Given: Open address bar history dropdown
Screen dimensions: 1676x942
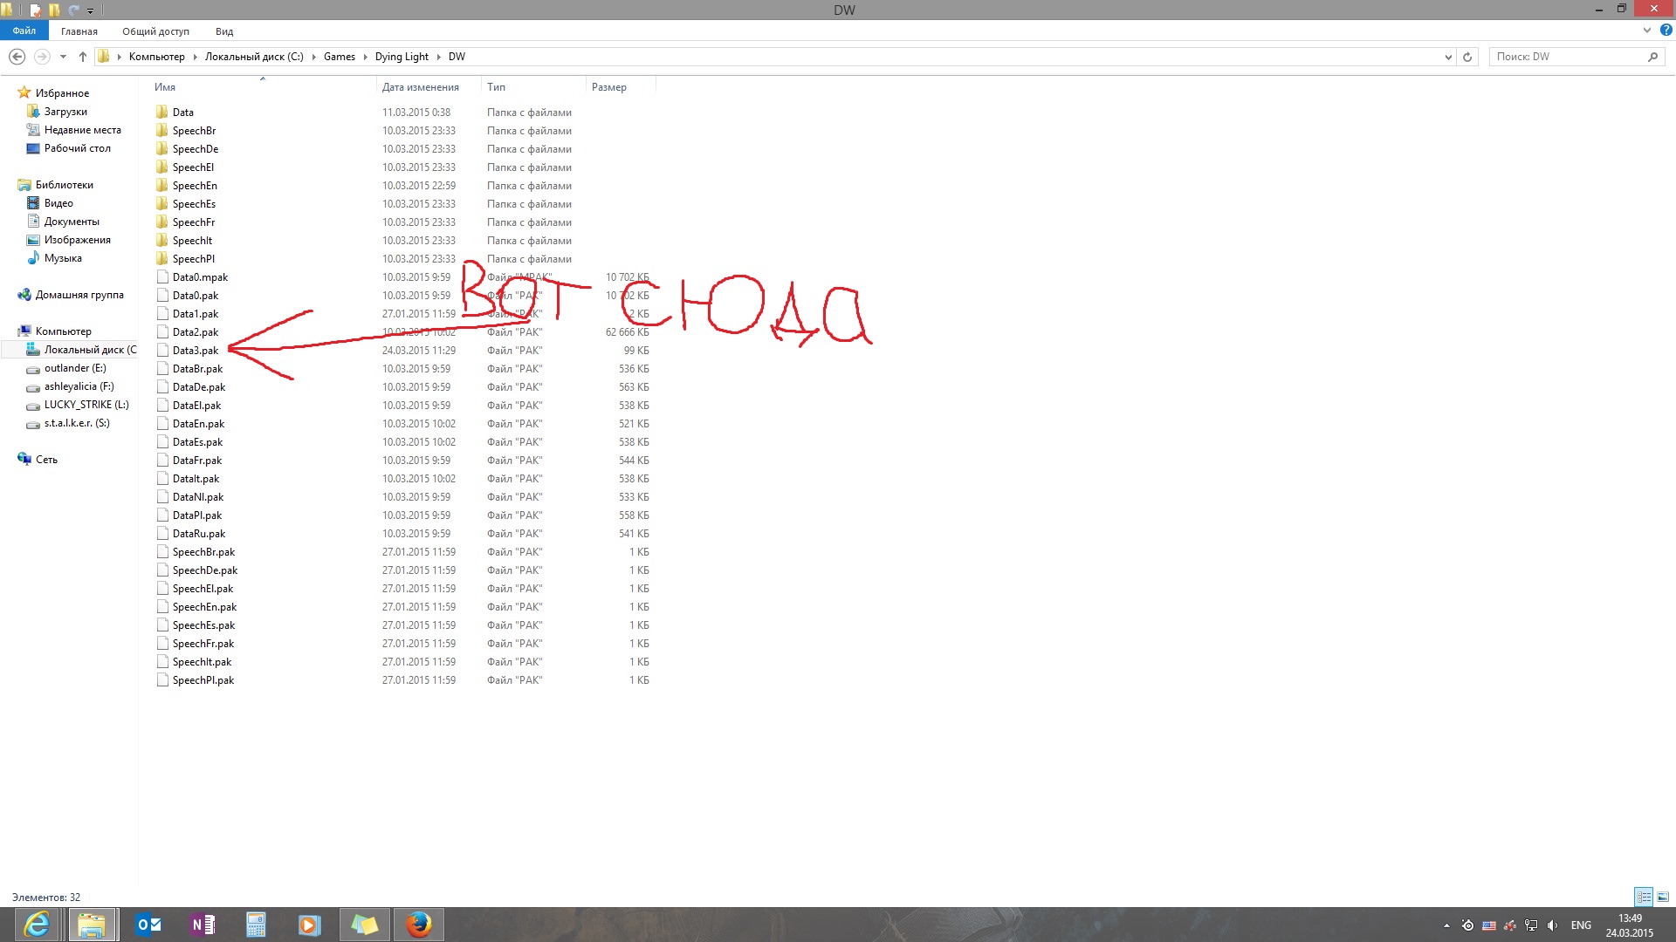Looking at the screenshot, I should tap(1448, 57).
